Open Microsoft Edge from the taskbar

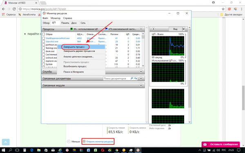tap(32, 150)
